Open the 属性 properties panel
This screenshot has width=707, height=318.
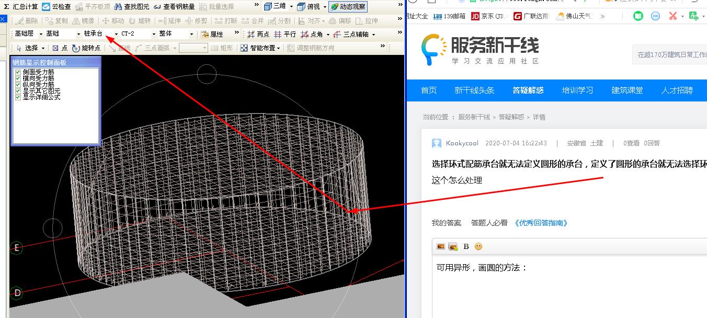tap(212, 34)
